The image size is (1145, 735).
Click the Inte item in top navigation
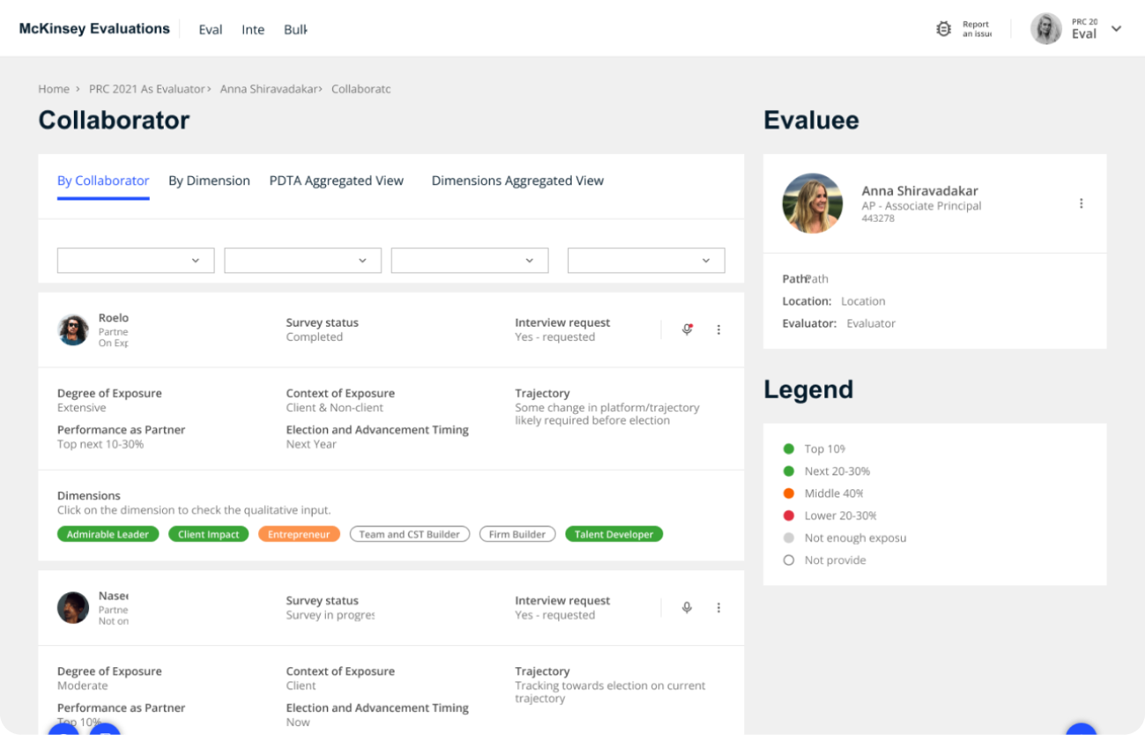(x=253, y=29)
